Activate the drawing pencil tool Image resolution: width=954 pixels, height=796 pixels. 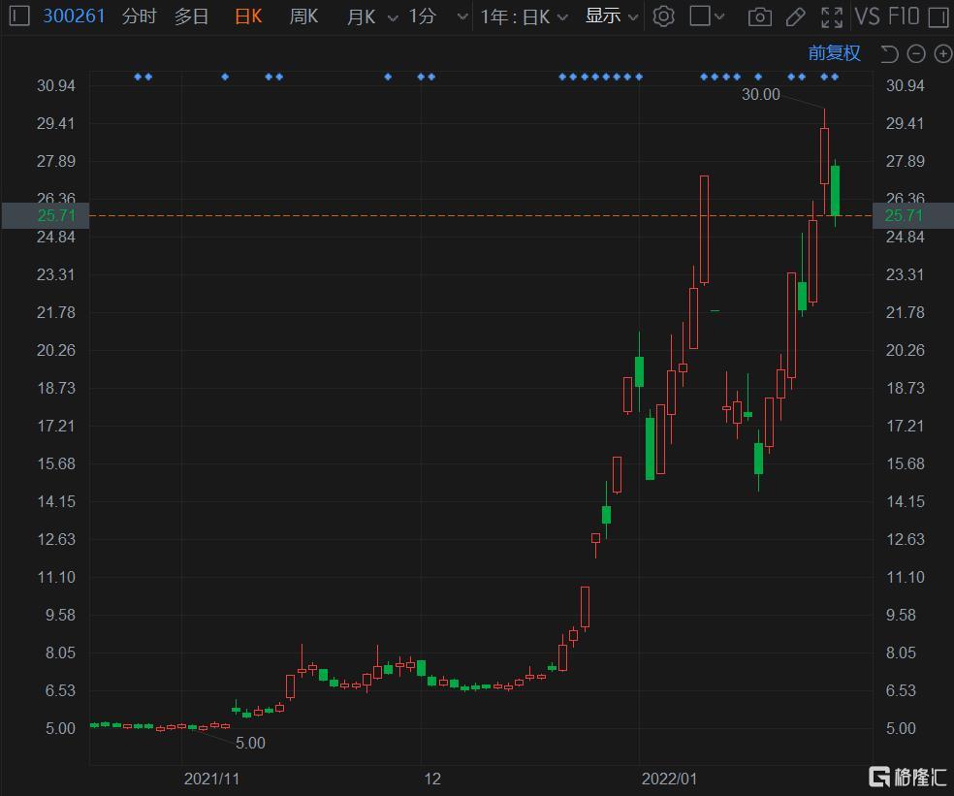click(x=795, y=17)
